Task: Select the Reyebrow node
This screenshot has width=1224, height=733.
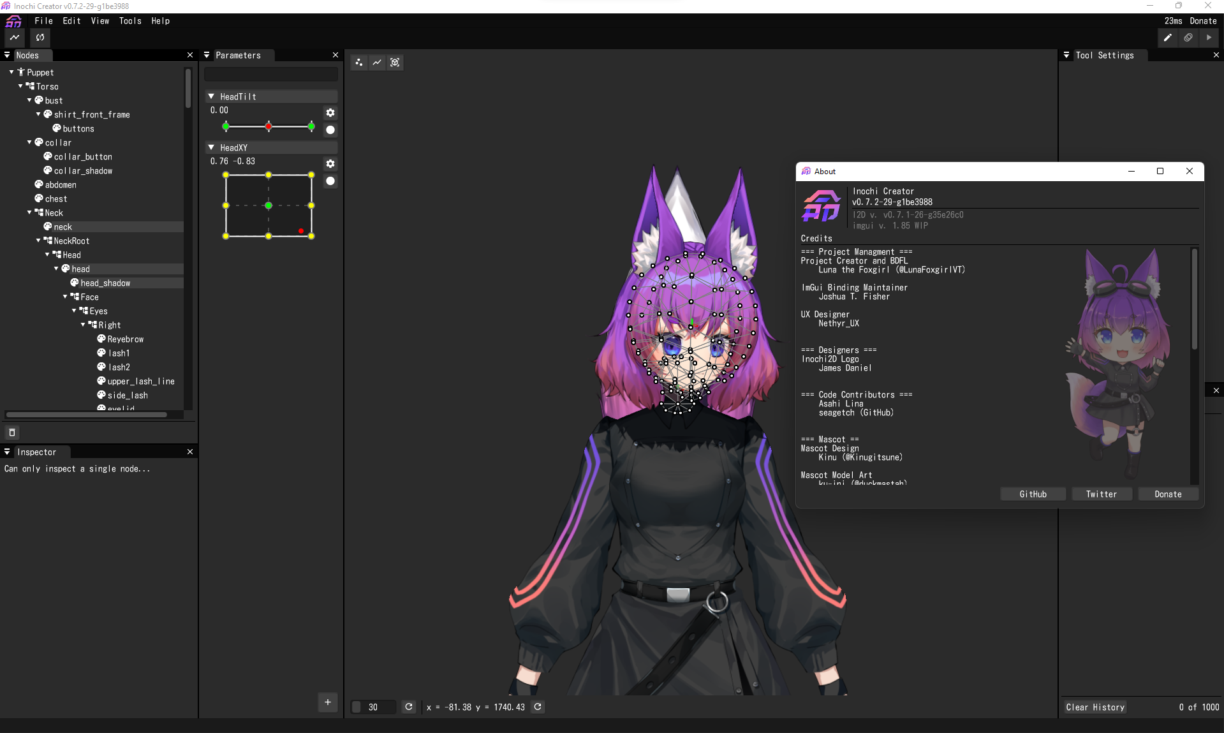Action: pos(126,339)
